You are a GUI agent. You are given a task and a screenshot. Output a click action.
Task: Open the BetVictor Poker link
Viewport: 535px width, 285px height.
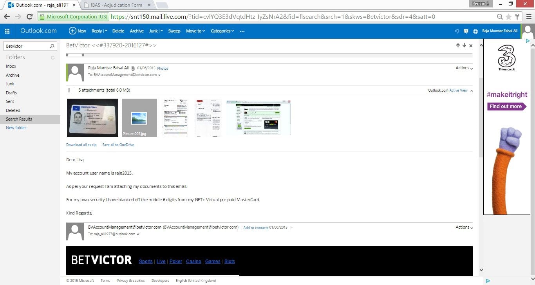pyautogui.click(x=176, y=262)
